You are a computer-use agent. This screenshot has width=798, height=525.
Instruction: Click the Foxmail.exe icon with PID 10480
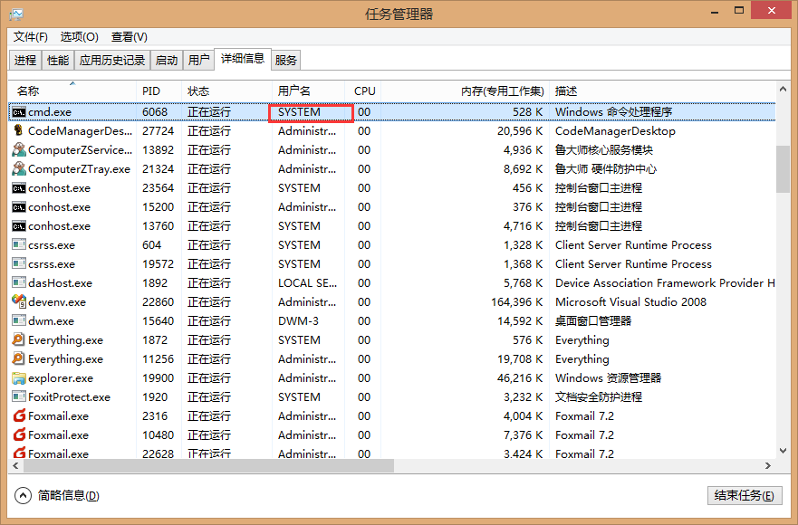click(x=19, y=434)
